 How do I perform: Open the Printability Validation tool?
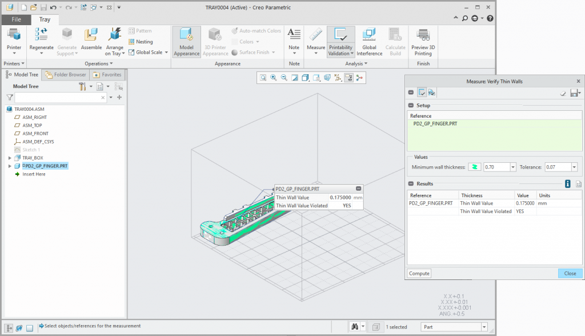340,42
